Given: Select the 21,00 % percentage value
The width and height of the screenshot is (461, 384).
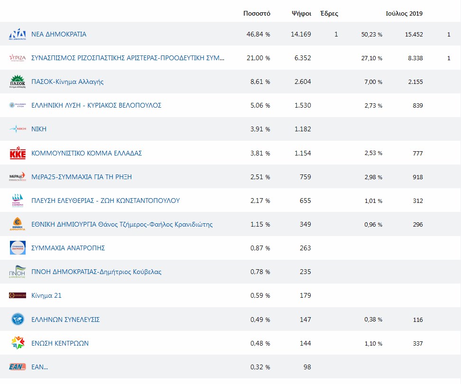Looking at the screenshot, I should coord(258,58).
